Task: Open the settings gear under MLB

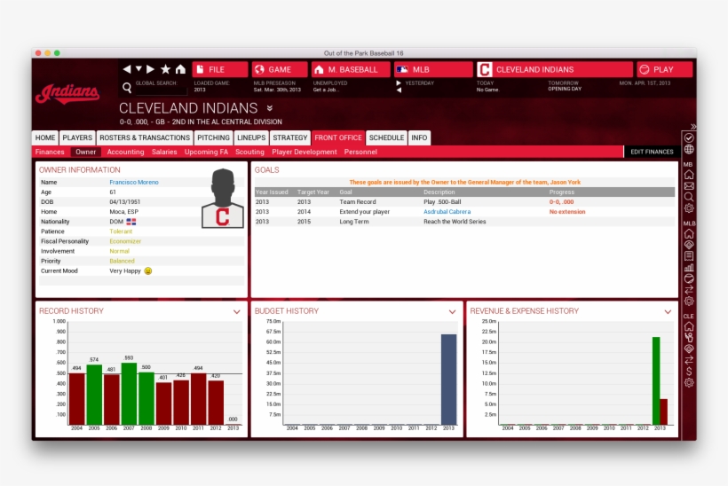Action: click(x=689, y=301)
